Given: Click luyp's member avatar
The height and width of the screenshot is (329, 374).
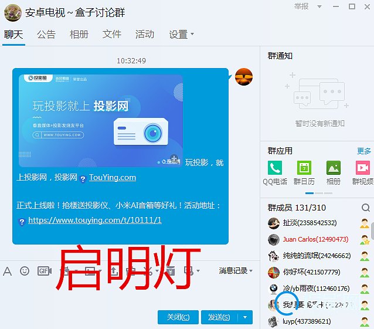Looking at the screenshot, I should pyautogui.click(x=274, y=321).
